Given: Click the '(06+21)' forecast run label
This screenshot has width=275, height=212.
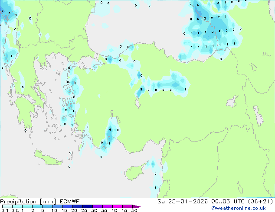Looking at the screenshot, I should (261, 202).
